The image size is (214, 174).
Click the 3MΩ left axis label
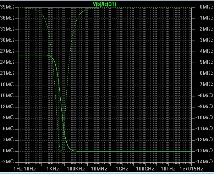coord(9,139)
